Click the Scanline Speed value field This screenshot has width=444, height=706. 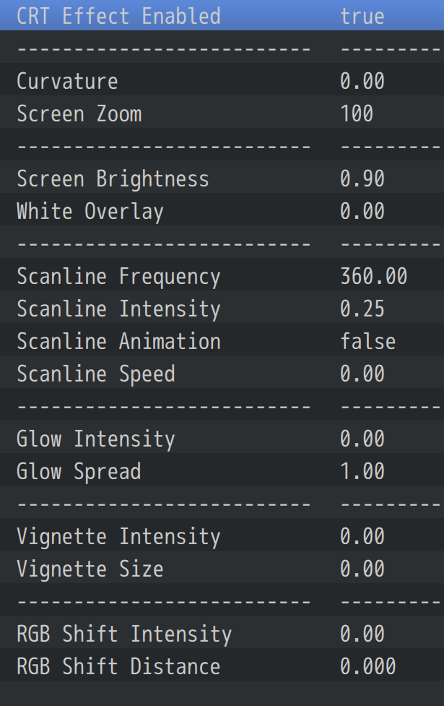point(362,374)
